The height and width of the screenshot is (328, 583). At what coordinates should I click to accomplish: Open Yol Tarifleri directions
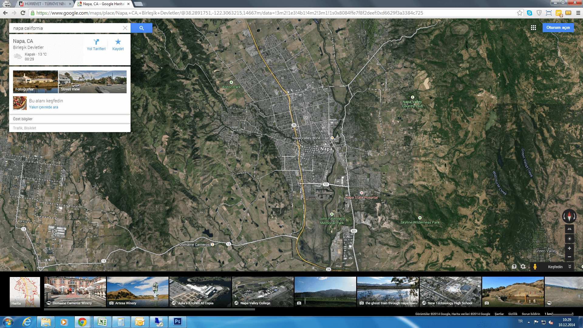(x=96, y=45)
